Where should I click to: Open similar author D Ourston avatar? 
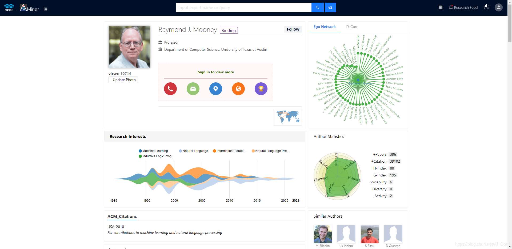pyautogui.click(x=393, y=234)
